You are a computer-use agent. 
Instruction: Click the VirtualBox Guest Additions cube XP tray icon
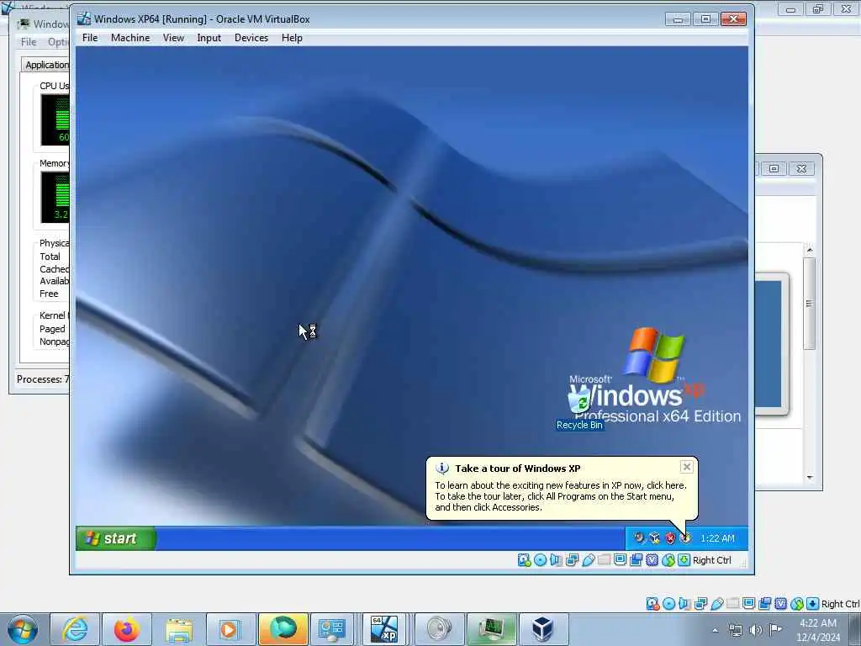pos(654,538)
